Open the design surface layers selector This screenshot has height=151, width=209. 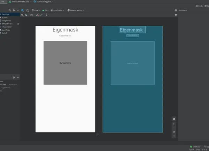pyautogui.click(x=22, y=10)
